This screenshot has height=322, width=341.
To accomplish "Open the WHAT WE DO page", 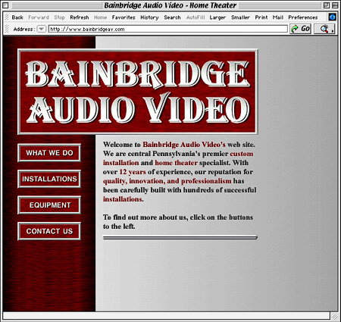I will click(49, 153).
